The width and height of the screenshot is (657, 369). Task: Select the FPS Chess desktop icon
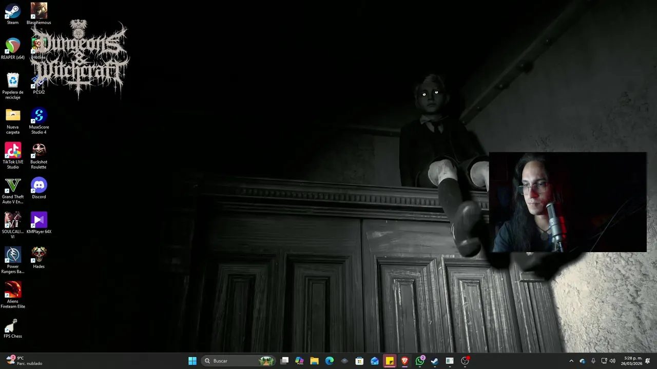[13, 328]
